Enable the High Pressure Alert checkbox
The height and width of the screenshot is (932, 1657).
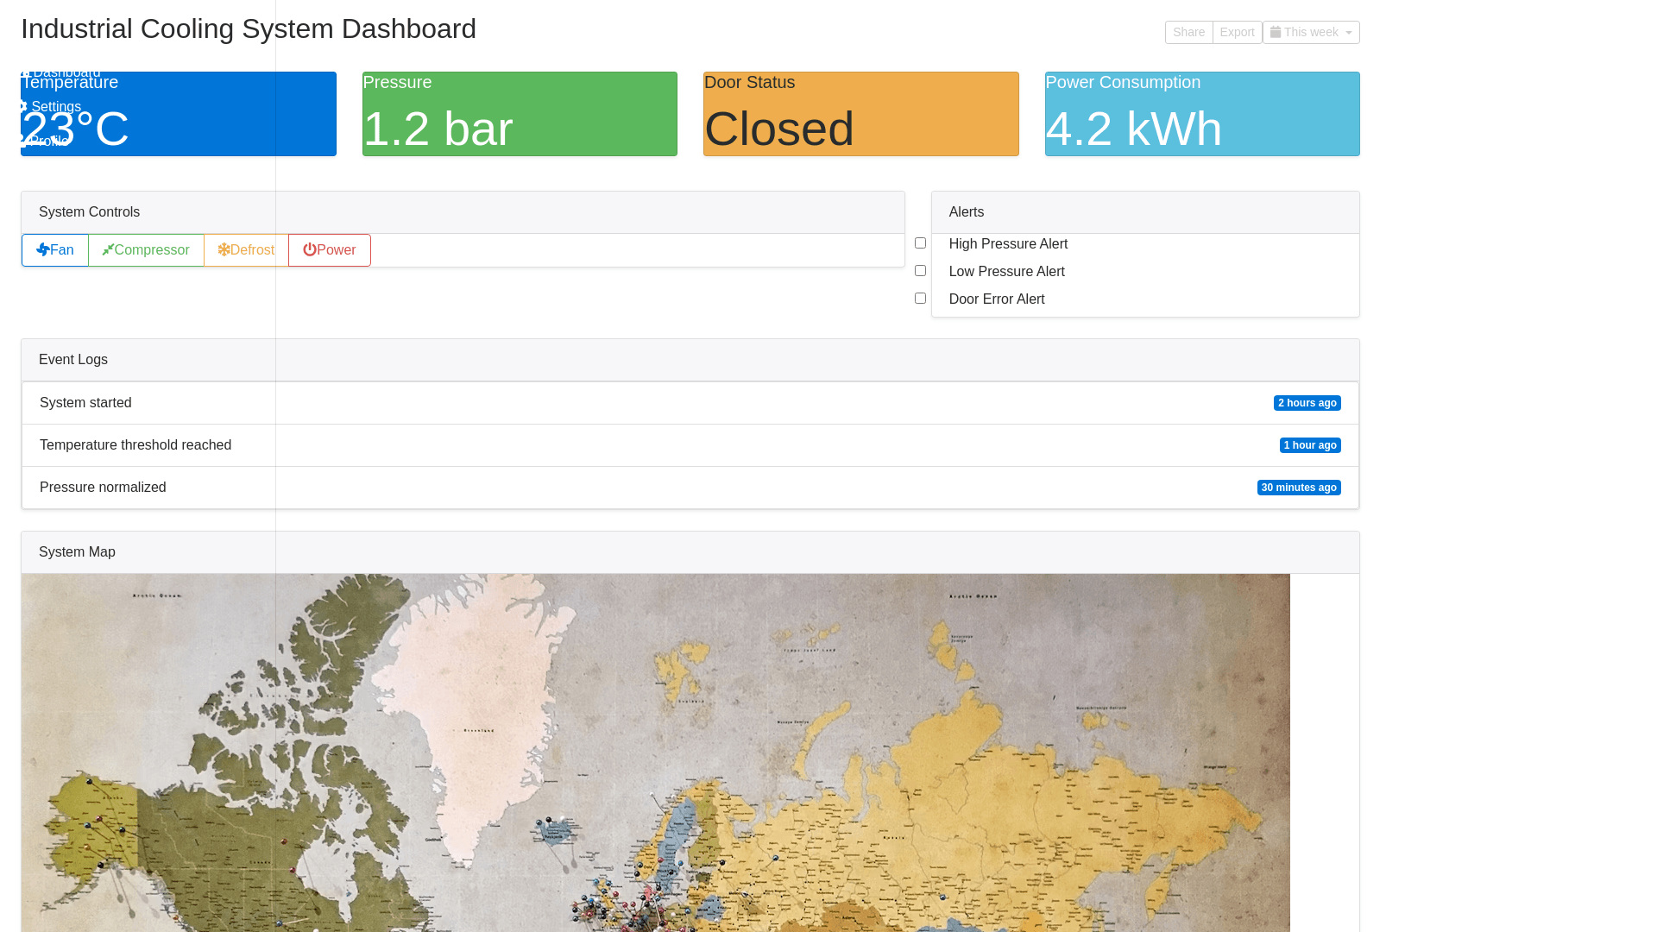920,243
